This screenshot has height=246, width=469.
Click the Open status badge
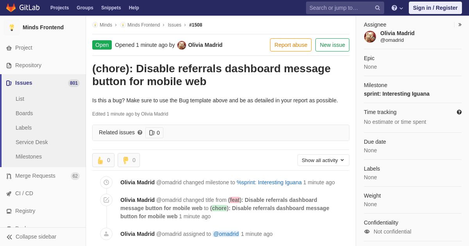pyautogui.click(x=102, y=45)
